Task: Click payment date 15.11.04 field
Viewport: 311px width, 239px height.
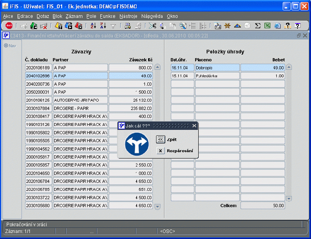Action: [182, 76]
